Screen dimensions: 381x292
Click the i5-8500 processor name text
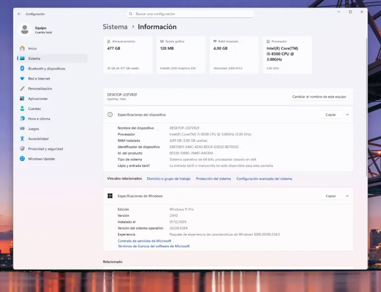pyautogui.click(x=282, y=54)
